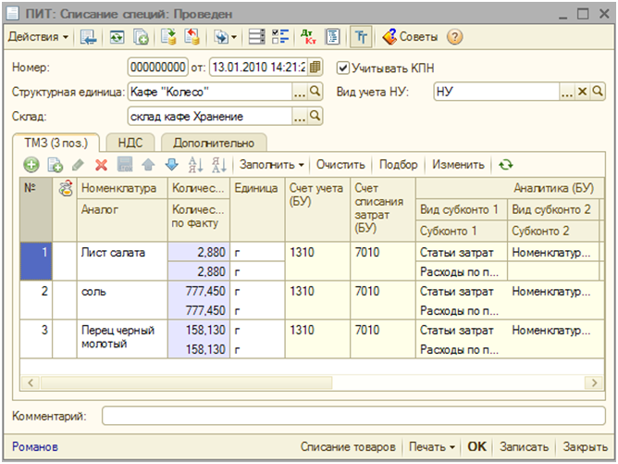Open the Дт/Кт postings icon
This screenshot has height=464, width=618.
tap(308, 38)
